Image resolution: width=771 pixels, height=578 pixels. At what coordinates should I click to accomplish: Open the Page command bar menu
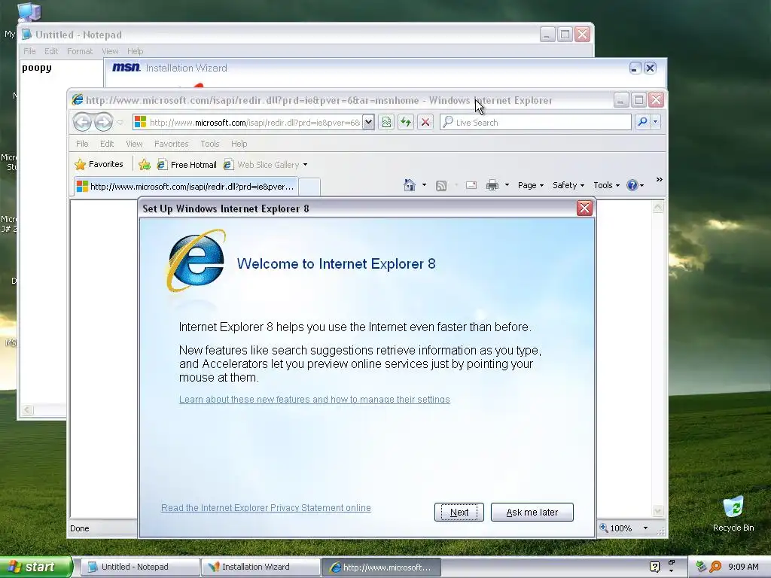[x=531, y=185]
